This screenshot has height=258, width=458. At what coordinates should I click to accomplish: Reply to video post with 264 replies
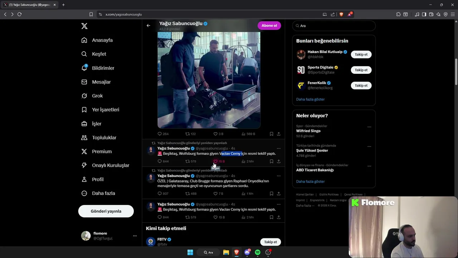(163, 134)
